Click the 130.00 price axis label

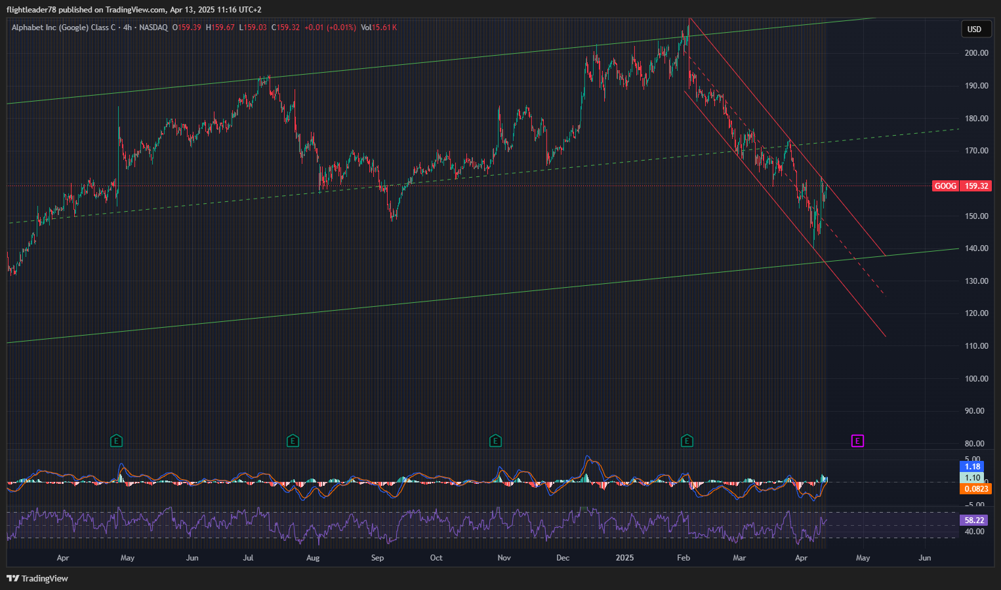[976, 281]
